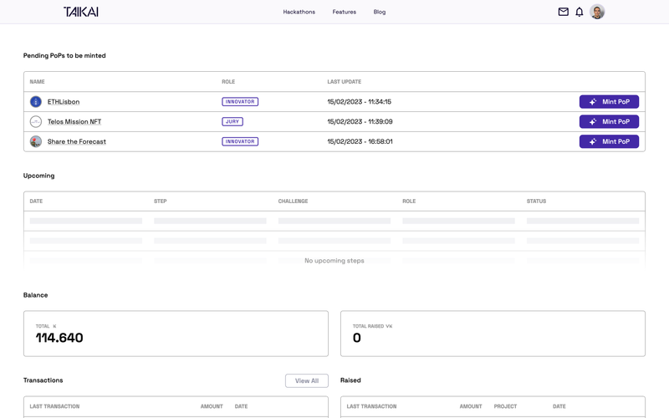Click the Innovator badge for ETHLisbon
This screenshot has width=669, height=418.
coord(240,102)
